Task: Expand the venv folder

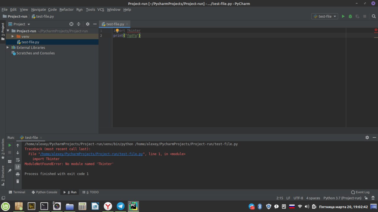Action: (13, 36)
